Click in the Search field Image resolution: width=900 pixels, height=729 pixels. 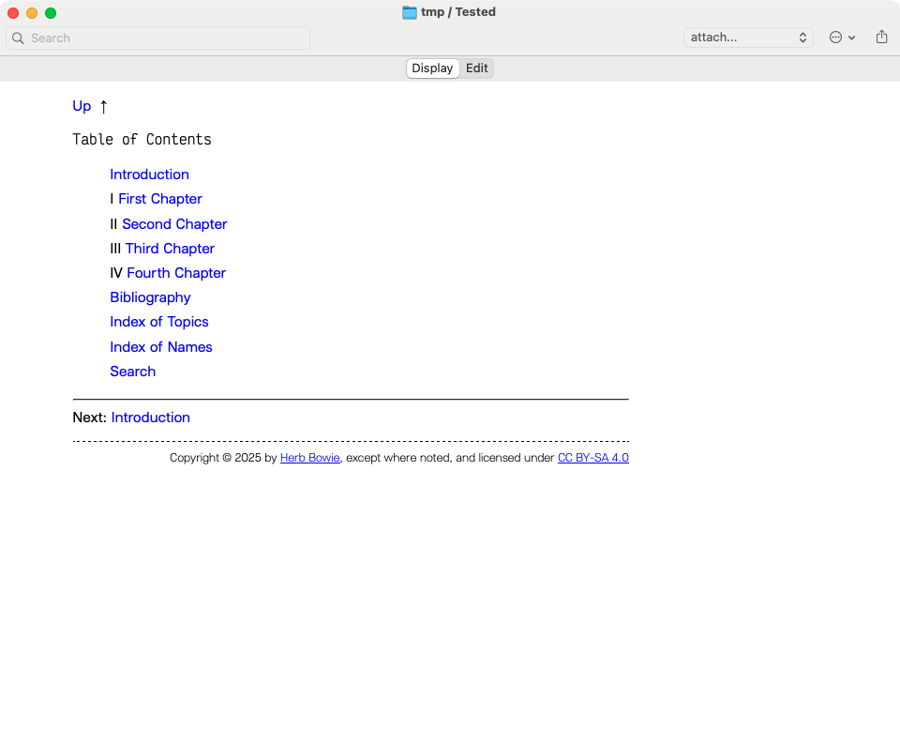click(159, 38)
